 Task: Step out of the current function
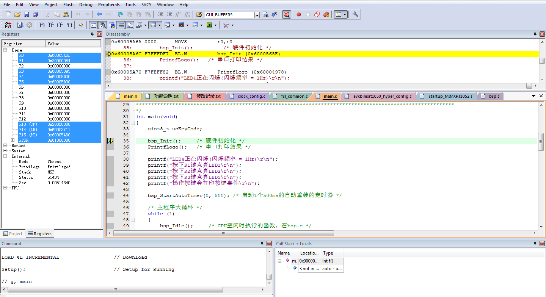tap(60, 25)
